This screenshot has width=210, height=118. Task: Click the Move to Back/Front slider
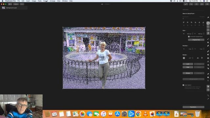pos(193,19)
